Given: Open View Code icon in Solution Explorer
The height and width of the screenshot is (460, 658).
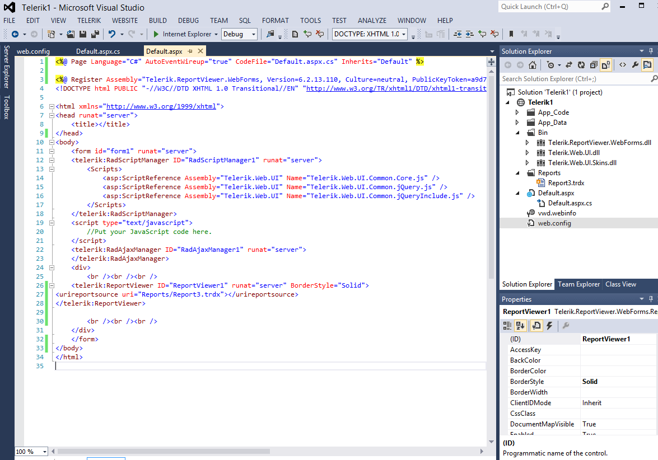Looking at the screenshot, I should [622, 65].
